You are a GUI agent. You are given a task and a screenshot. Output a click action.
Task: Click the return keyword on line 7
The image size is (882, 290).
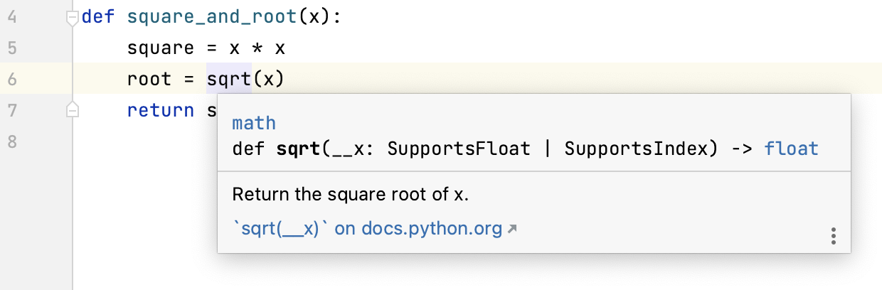click(161, 110)
